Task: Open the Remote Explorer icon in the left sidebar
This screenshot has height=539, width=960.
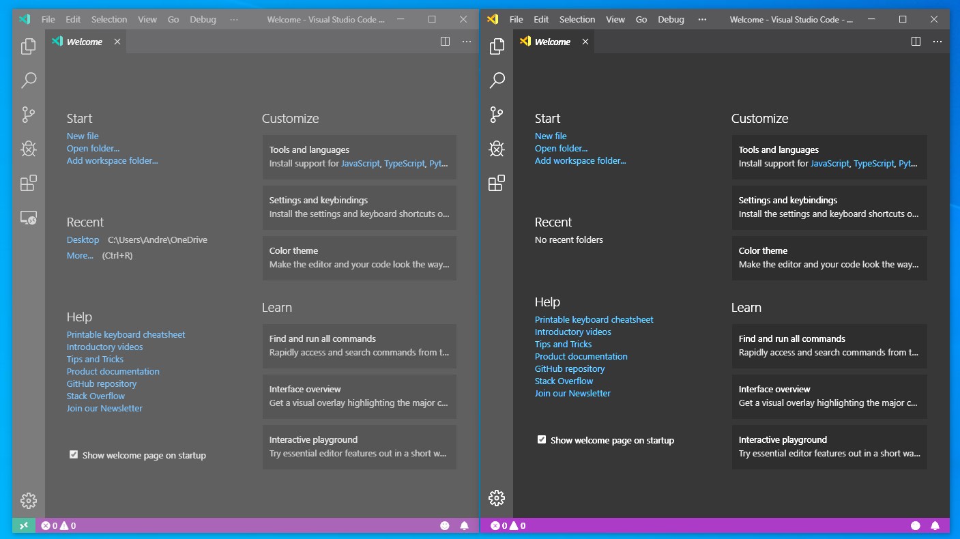Action: (28, 218)
